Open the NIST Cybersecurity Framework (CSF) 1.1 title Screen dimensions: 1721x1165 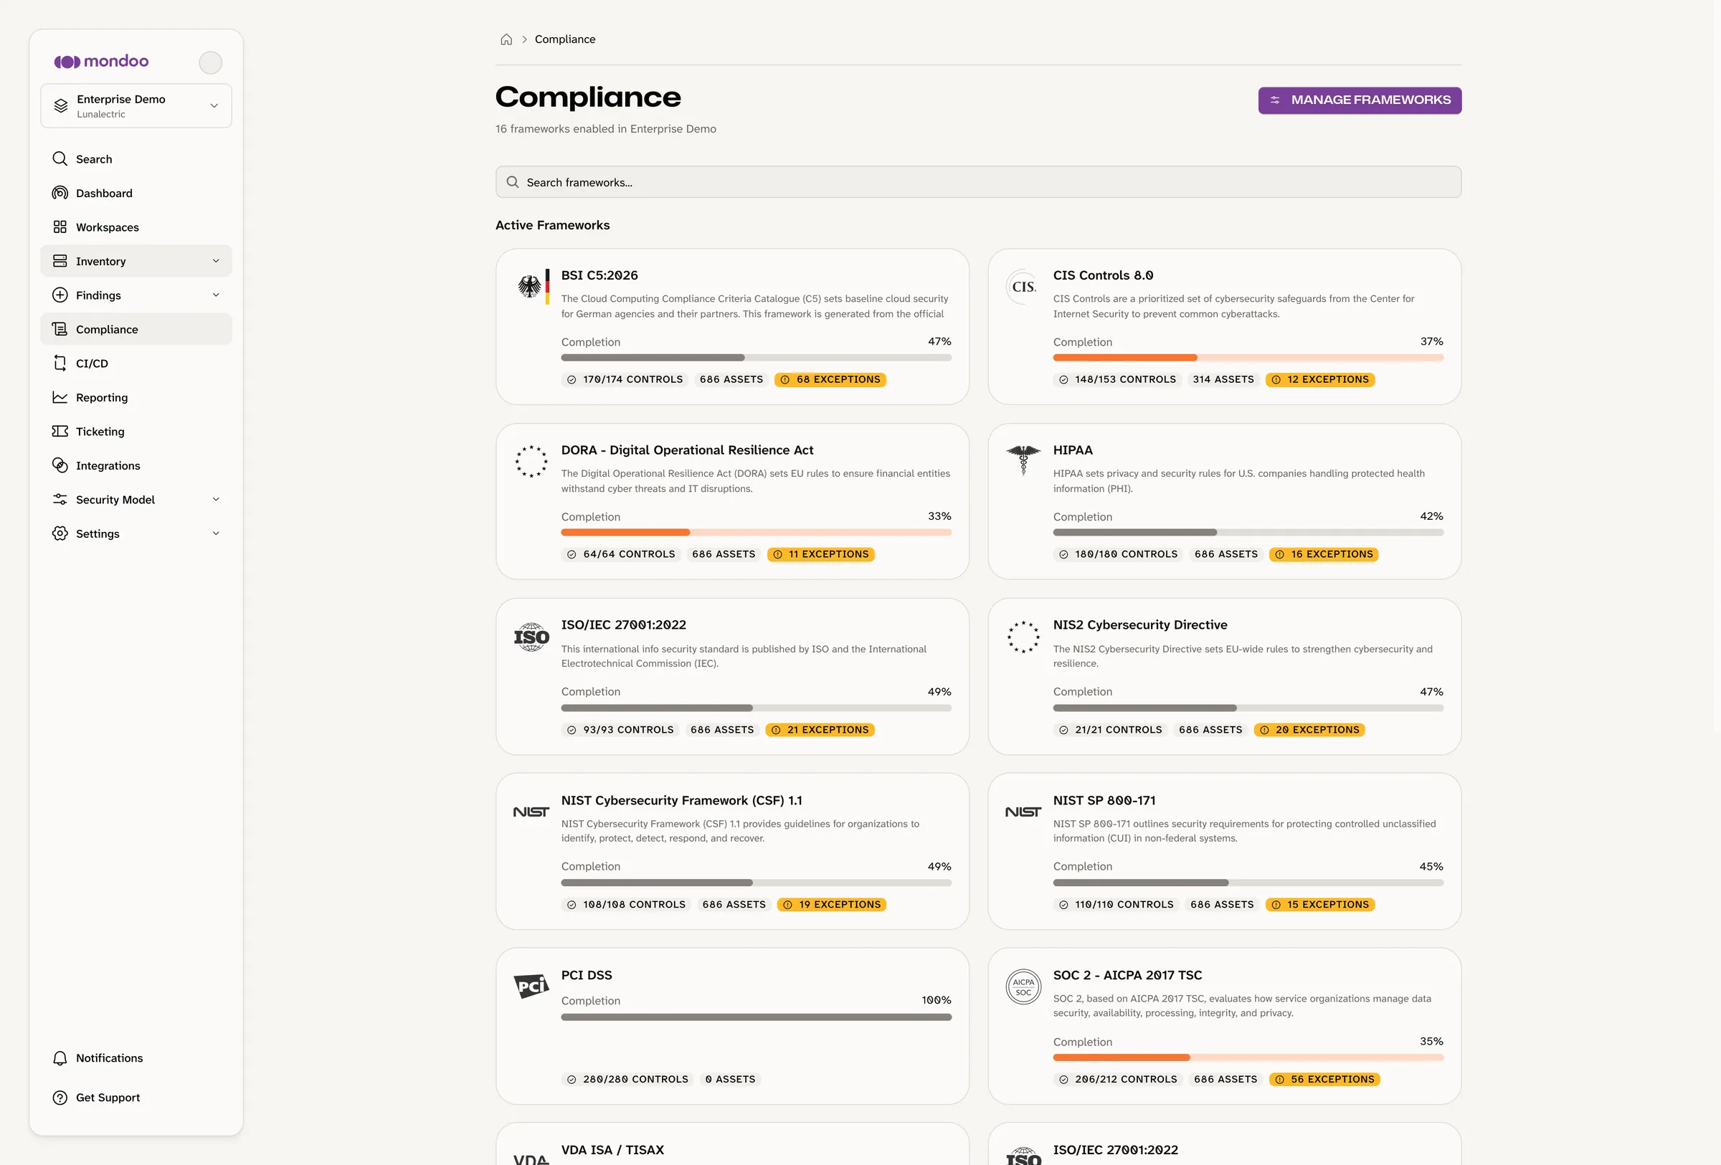click(x=681, y=800)
